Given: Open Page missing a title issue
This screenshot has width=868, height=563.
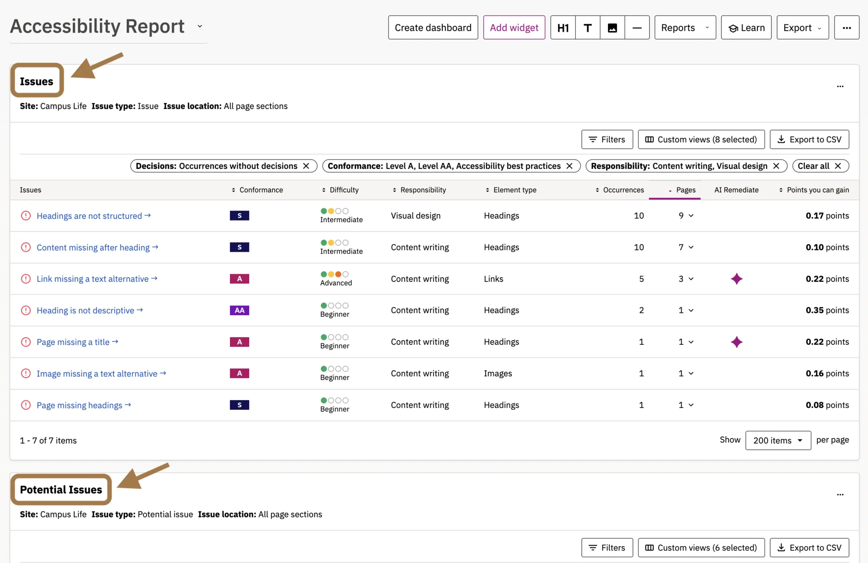Looking at the screenshot, I should point(78,342).
